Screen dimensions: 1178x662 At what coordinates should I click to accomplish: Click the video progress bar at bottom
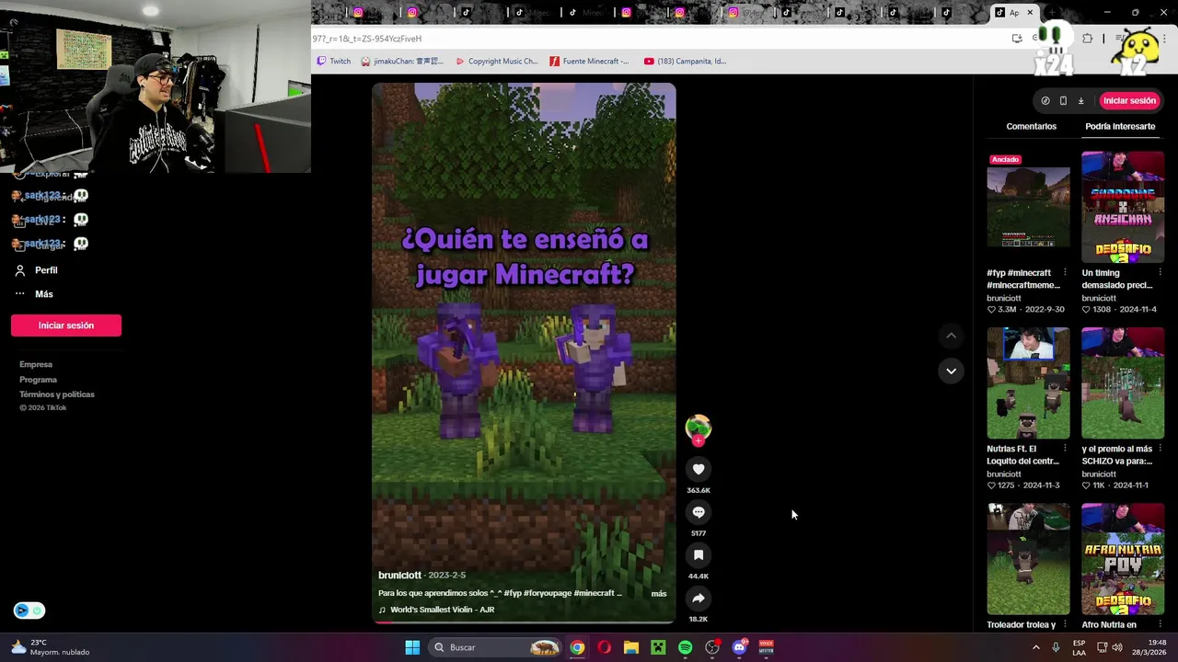pos(524,622)
